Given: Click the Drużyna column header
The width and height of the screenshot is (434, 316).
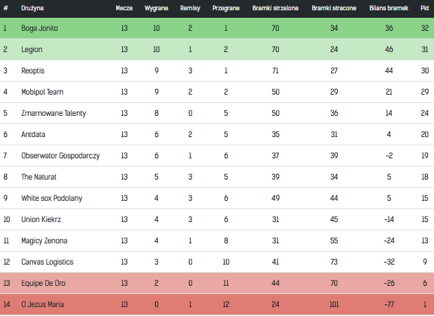Looking at the screenshot, I should pyautogui.click(x=32, y=8).
